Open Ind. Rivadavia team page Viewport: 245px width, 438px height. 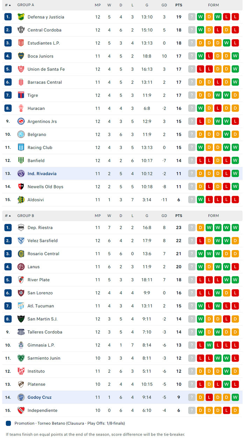tap(42, 174)
